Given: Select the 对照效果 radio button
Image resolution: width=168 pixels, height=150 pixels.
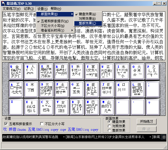Looking at the screenshot, I should 109,126.
